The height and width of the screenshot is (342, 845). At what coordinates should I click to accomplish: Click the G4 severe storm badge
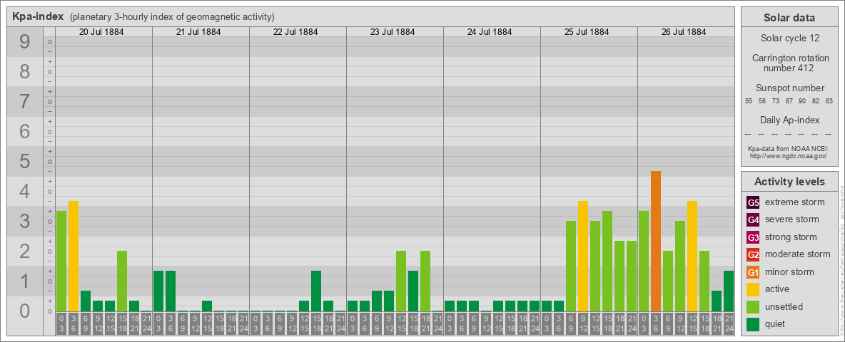coord(753,220)
